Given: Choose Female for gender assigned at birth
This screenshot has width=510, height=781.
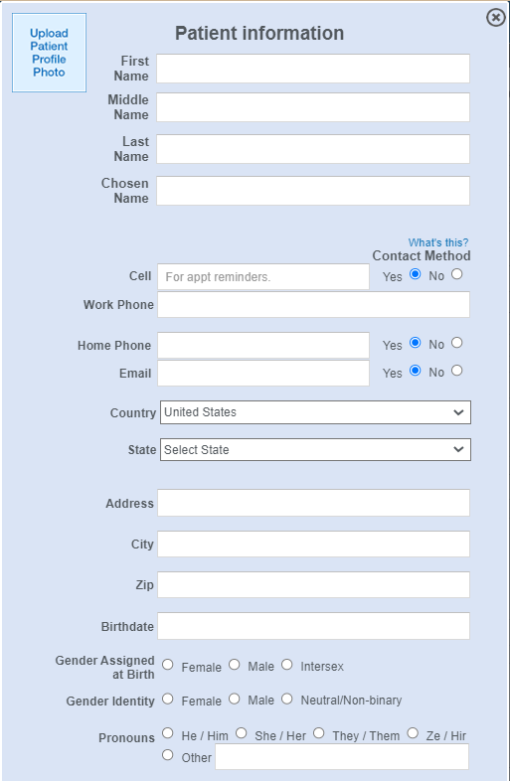Looking at the screenshot, I should click(x=167, y=665).
